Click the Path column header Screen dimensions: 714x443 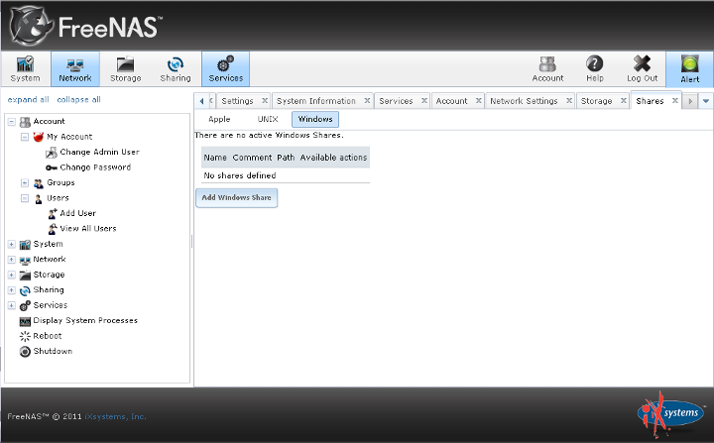(286, 158)
